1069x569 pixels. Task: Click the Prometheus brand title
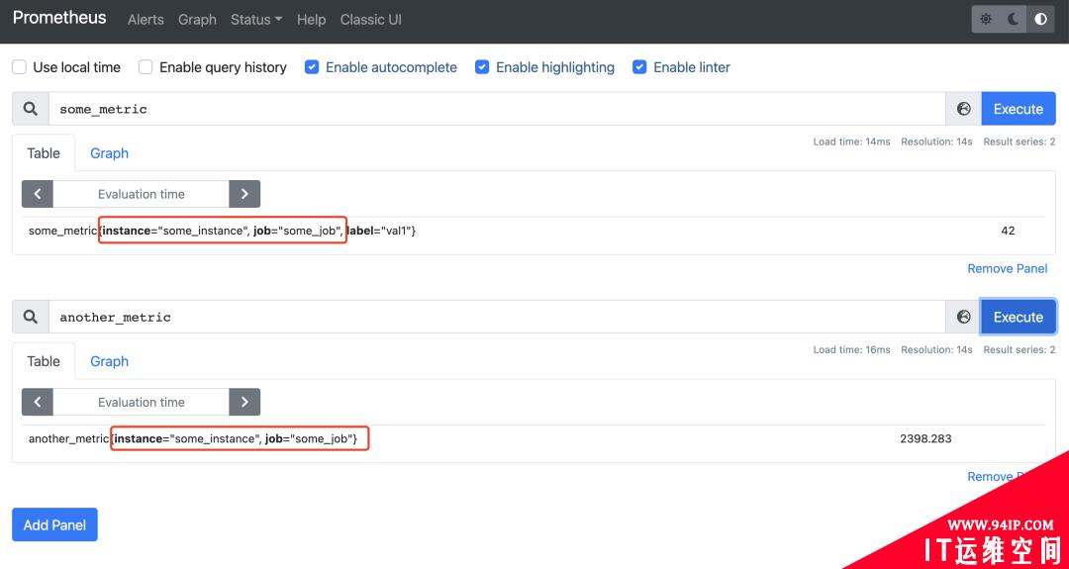59,18
